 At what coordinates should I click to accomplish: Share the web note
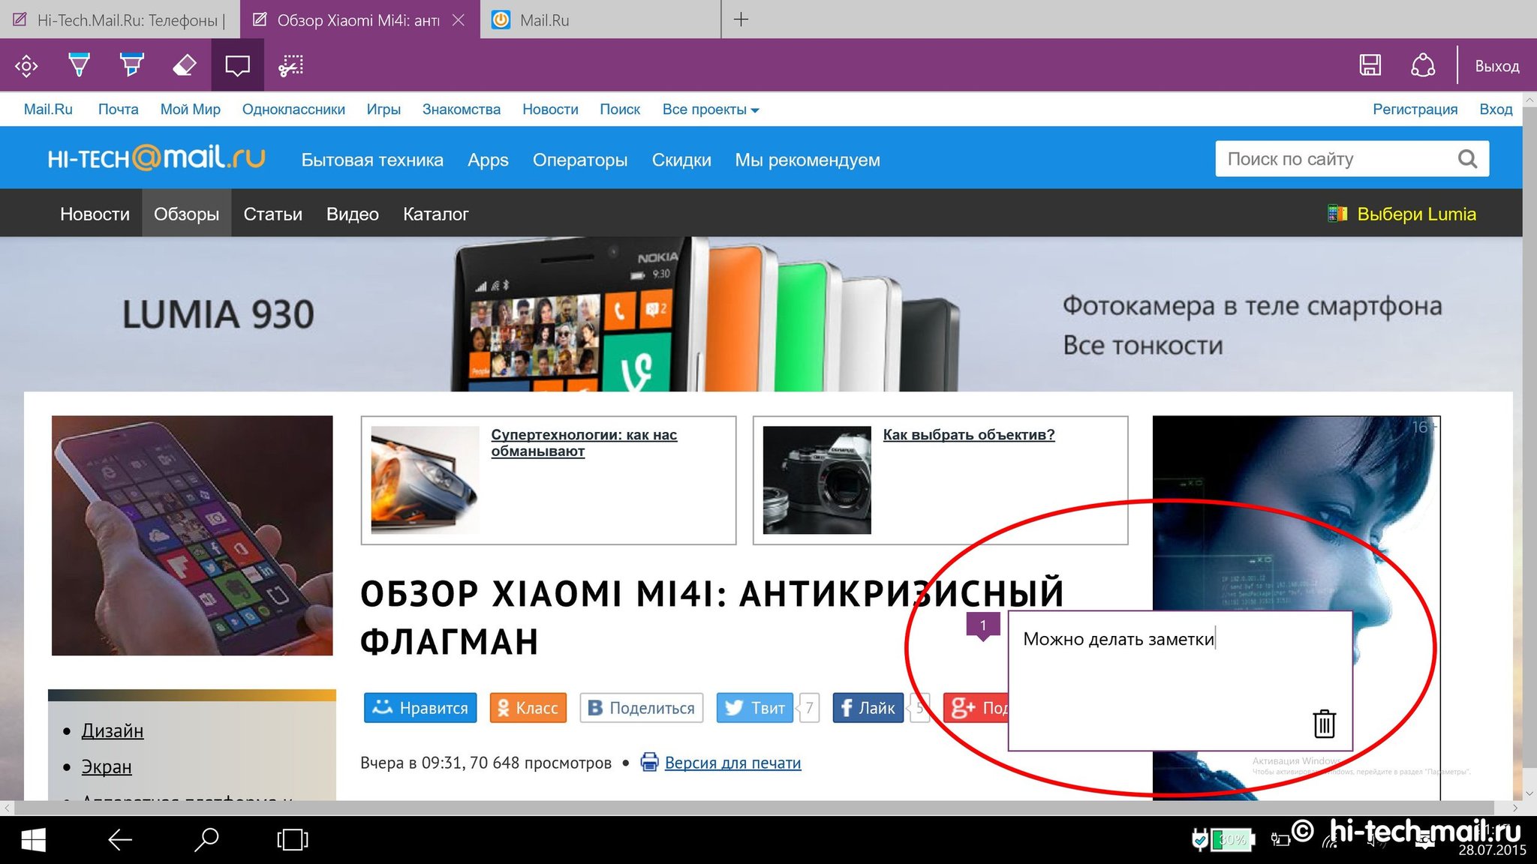pyautogui.click(x=1422, y=65)
